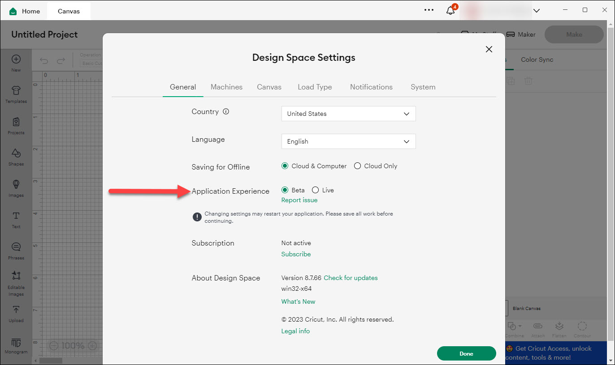Switch to the Color Sync tab
The width and height of the screenshot is (615, 365).
pyautogui.click(x=537, y=59)
